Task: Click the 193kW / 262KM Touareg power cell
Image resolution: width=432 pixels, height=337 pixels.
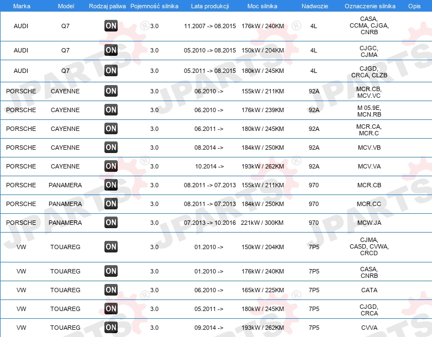Action: (x=262, y=328)
